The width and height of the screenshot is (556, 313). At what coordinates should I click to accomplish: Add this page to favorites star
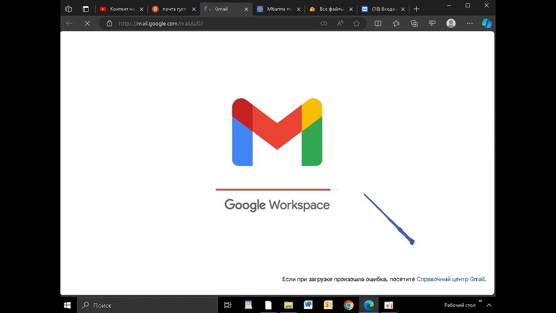pyautogui.click(x=357, y=23)
